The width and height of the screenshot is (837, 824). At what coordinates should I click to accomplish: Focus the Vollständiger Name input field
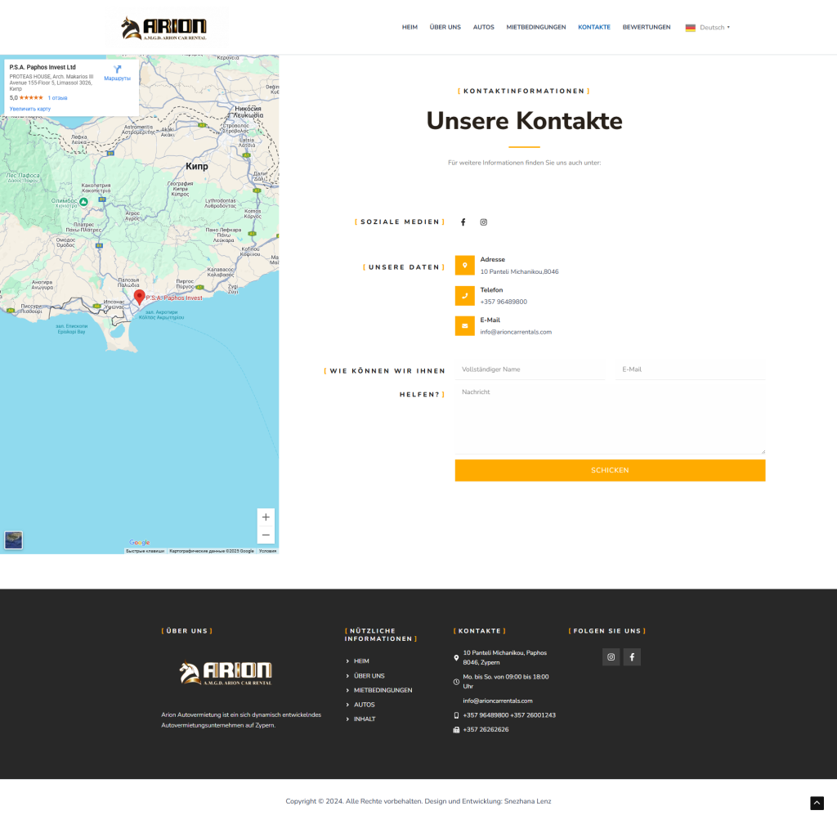[529, 369]
